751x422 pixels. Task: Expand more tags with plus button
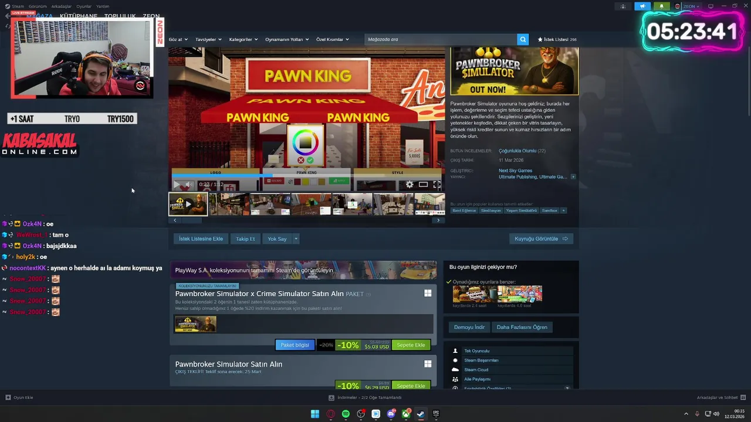(563, 210)
